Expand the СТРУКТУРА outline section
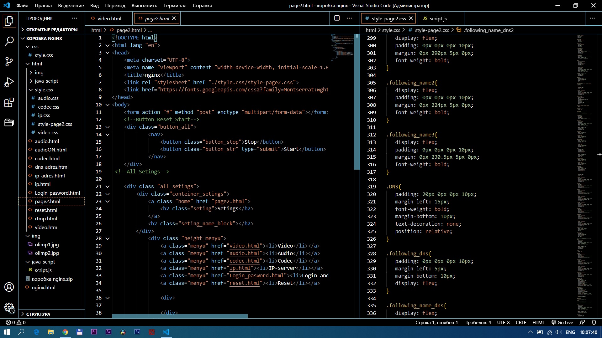This screenshot has width=602, height=338. point(52,314)
